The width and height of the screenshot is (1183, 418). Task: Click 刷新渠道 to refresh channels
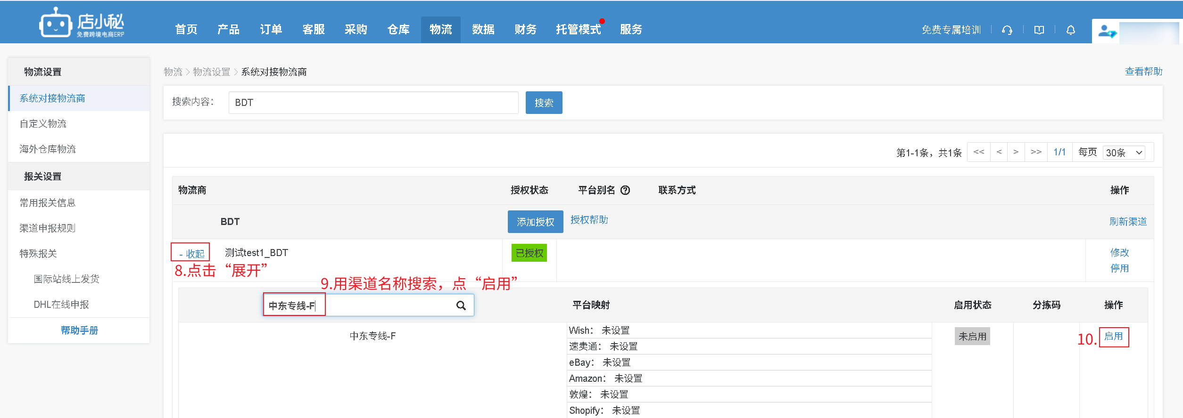[1128, 222]
